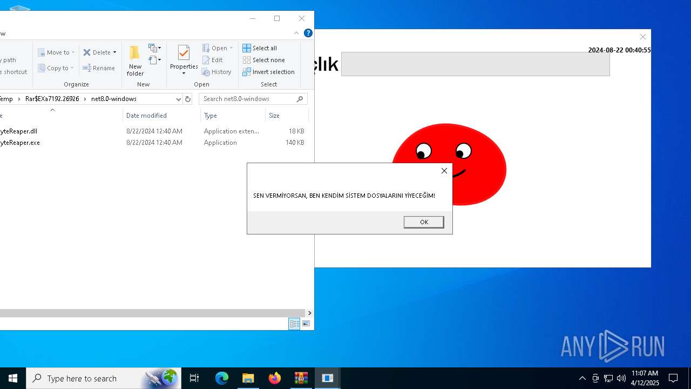Click Edit in the ribbon Open group
This screenshot has height=389, width=691.
tap(213, 60)
